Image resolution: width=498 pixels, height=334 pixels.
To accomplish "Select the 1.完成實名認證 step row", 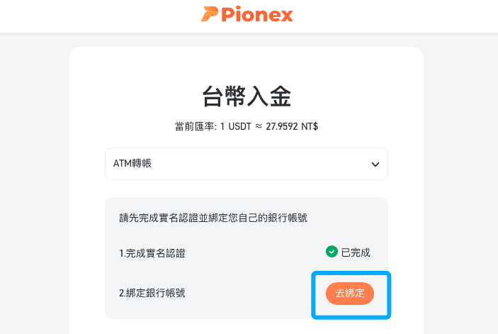I will pos(247,253).
